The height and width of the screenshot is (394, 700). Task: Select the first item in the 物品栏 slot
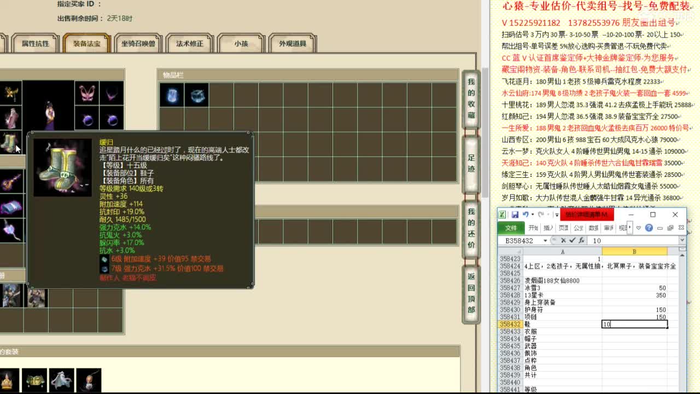click(x=171, y=95)
